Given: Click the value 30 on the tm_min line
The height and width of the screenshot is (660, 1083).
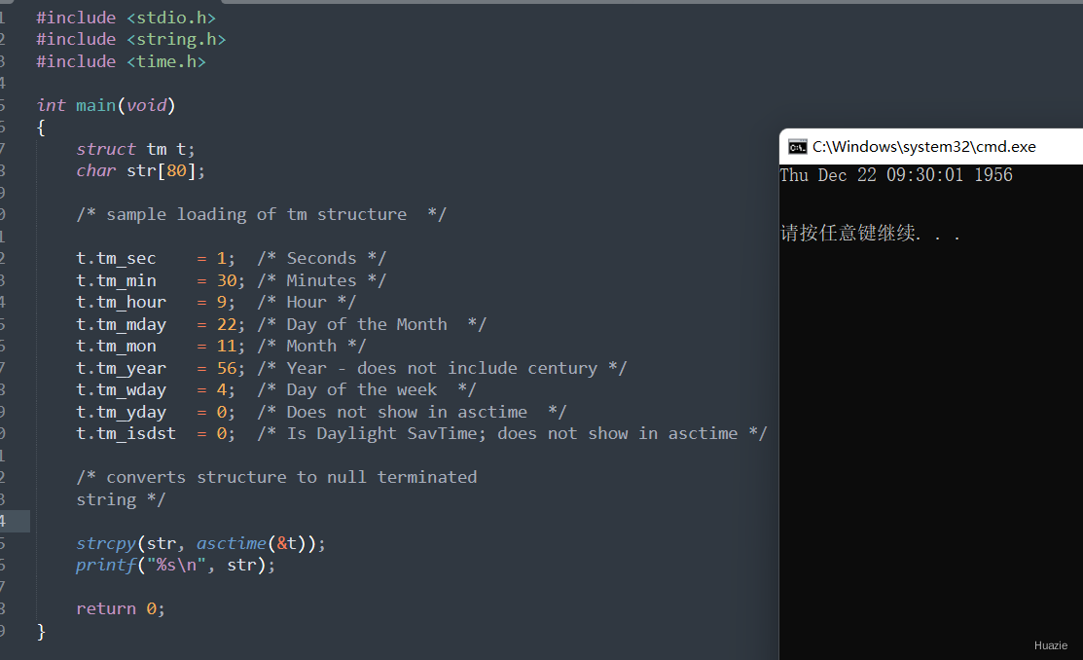Looking at the screenshot, I should [227, 280].
